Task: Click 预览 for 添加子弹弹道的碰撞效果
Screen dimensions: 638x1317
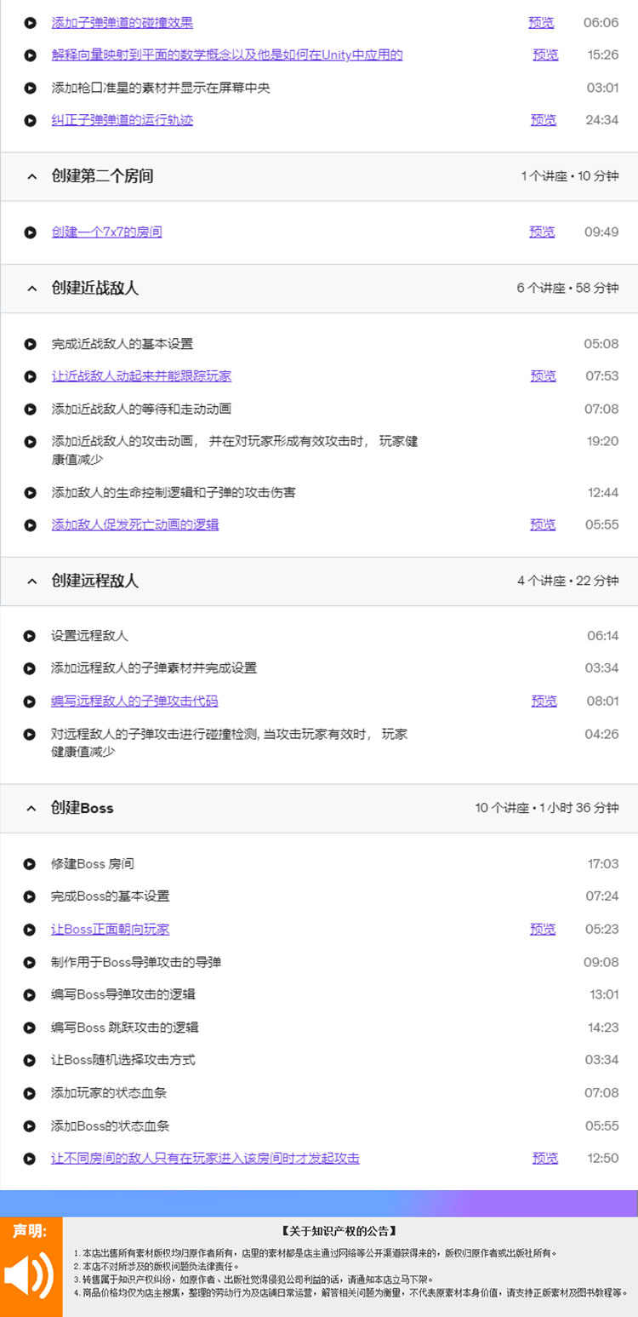Action: click(541, 22)
